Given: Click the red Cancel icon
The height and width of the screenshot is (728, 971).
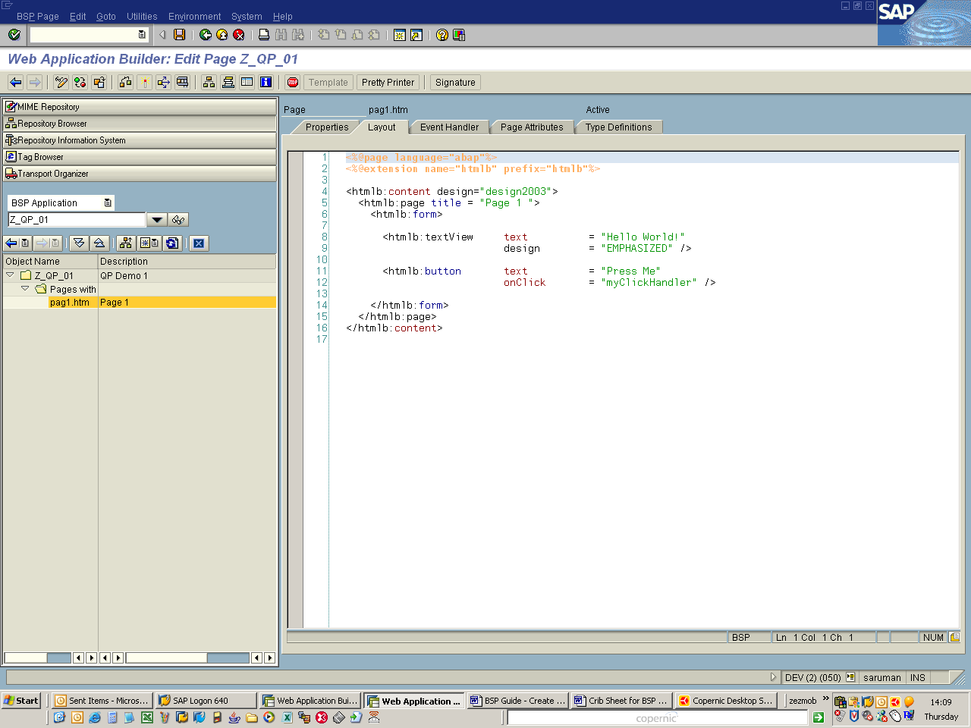Looking at the screenshot, I should (239, 35).
